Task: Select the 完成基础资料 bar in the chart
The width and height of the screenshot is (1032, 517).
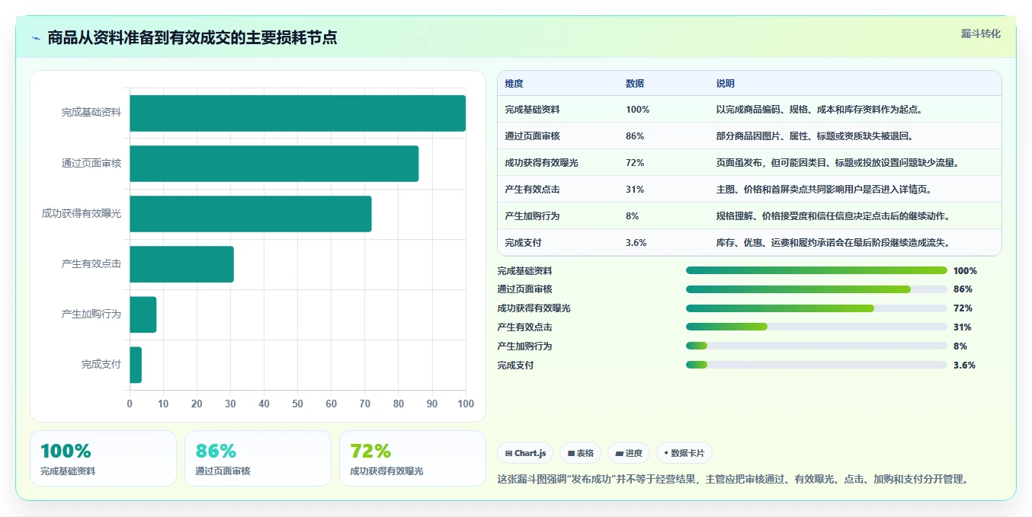Action: (297, 113)
